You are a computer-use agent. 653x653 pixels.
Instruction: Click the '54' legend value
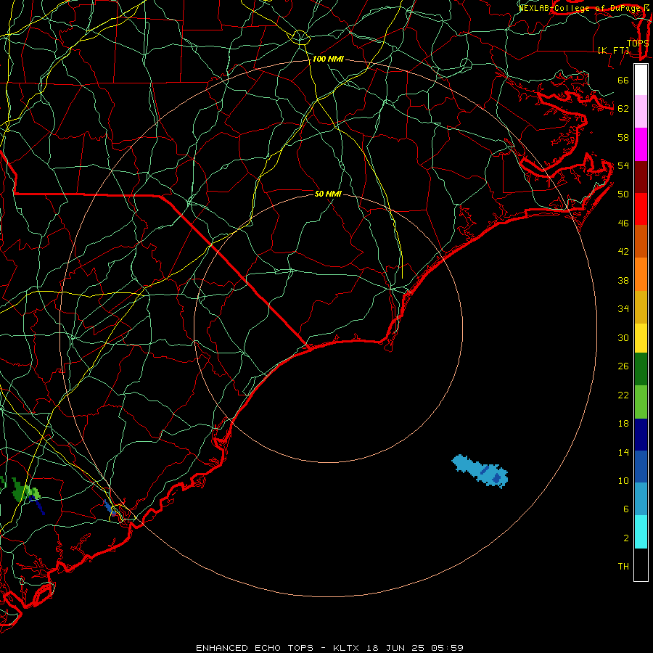[623, 165]
